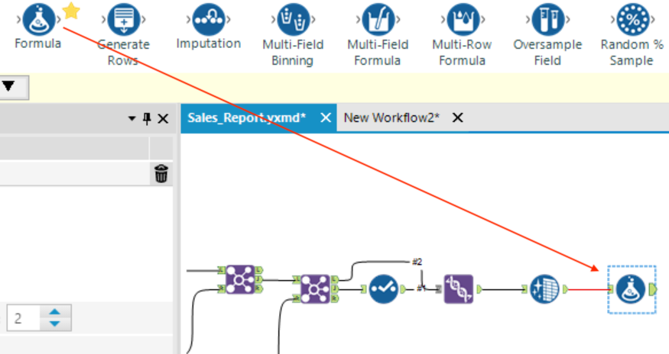
Task: Open the panel options dropdown arrow
Action: (132, 118)
